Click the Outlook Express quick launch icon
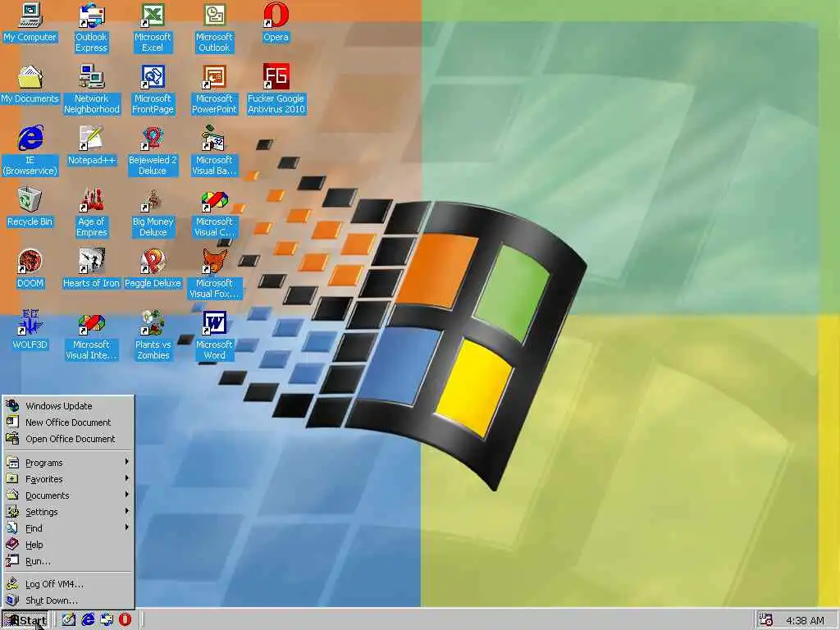Screen dimensions: 840x630 [x=107, y=620]
